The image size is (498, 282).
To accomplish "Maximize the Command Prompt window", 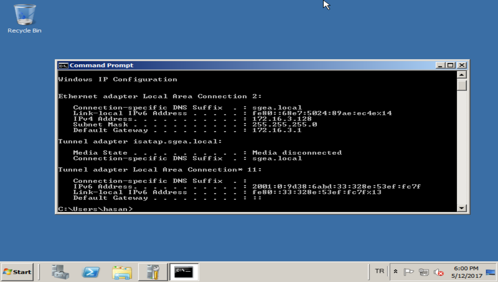I will [450, 65].
